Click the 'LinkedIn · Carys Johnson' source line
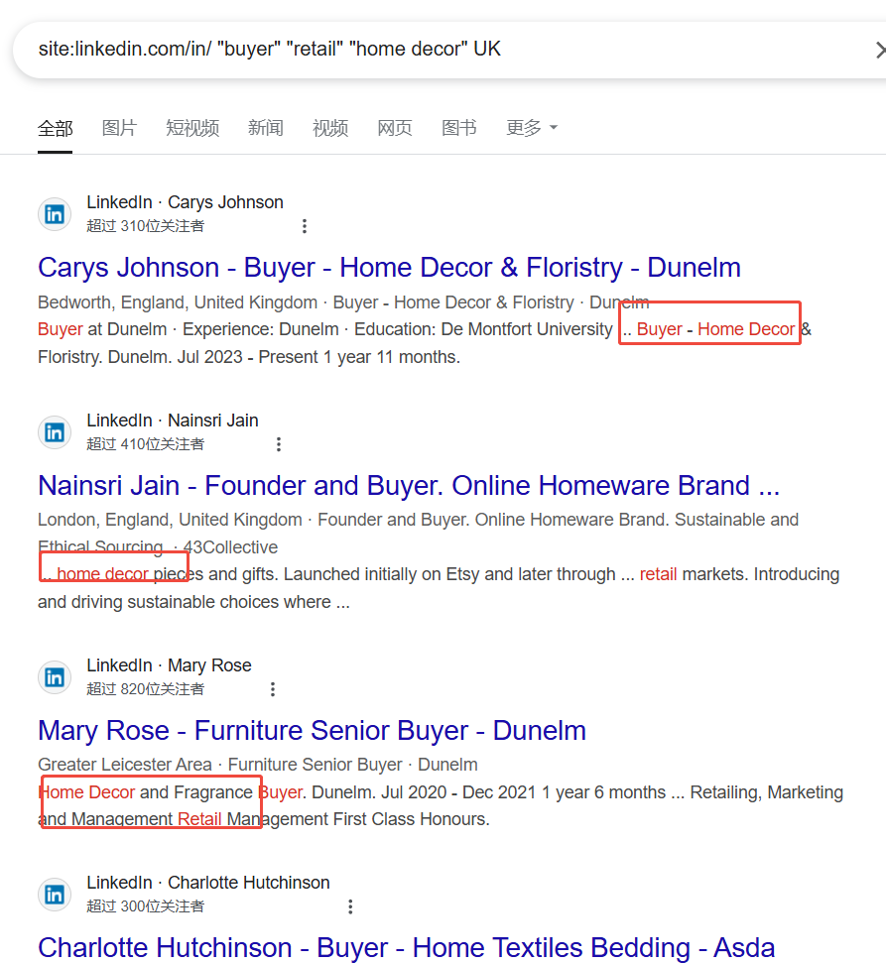This screenshot has width=886, height=963. (185, 202)
